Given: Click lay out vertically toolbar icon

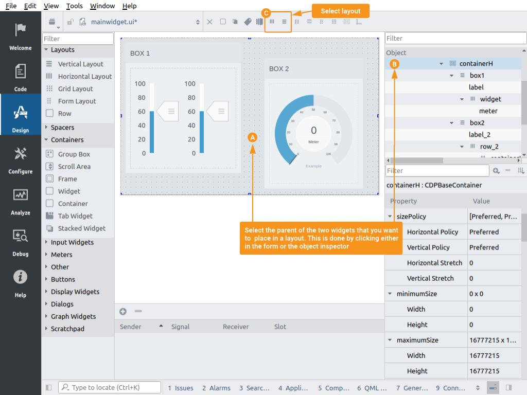Looking at the screenshot, I should [x=284, y=22].
